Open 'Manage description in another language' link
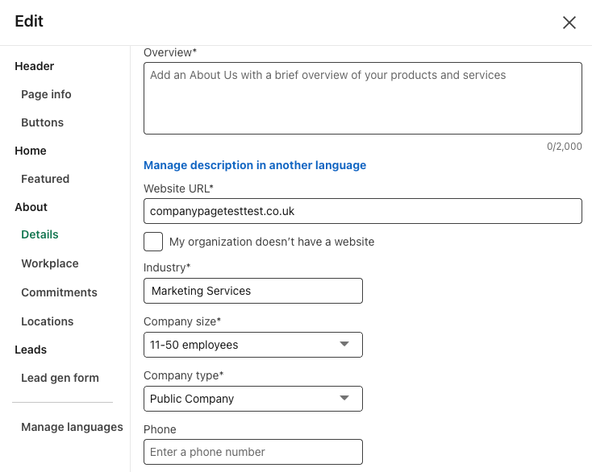 point(255,165)
